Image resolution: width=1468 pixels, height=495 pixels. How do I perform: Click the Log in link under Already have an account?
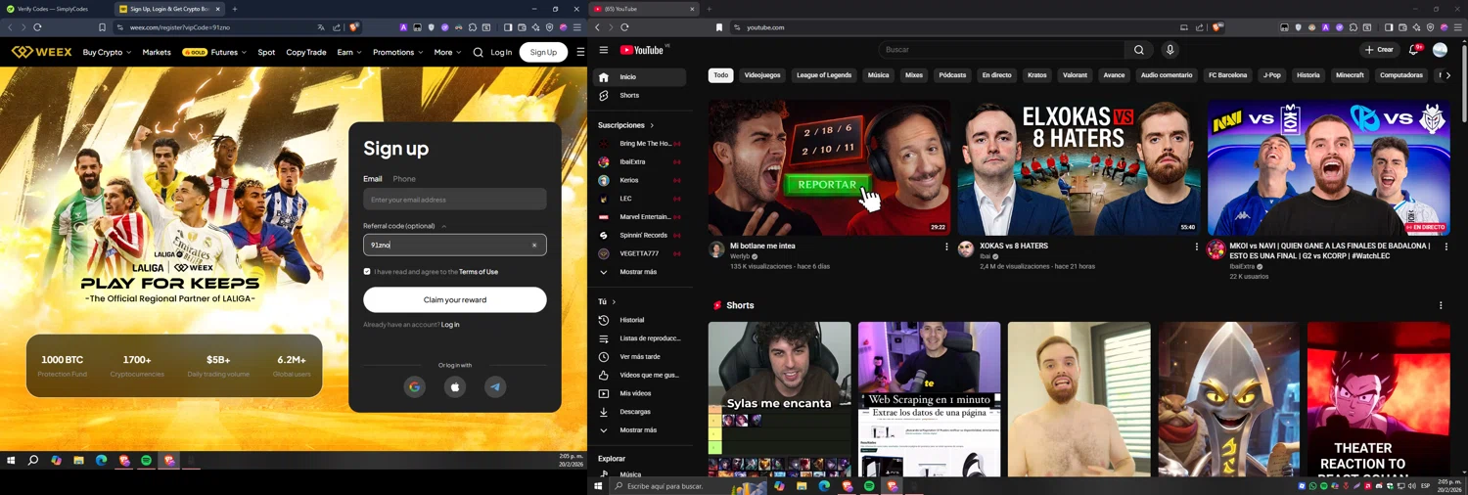[x=450, y=325]
